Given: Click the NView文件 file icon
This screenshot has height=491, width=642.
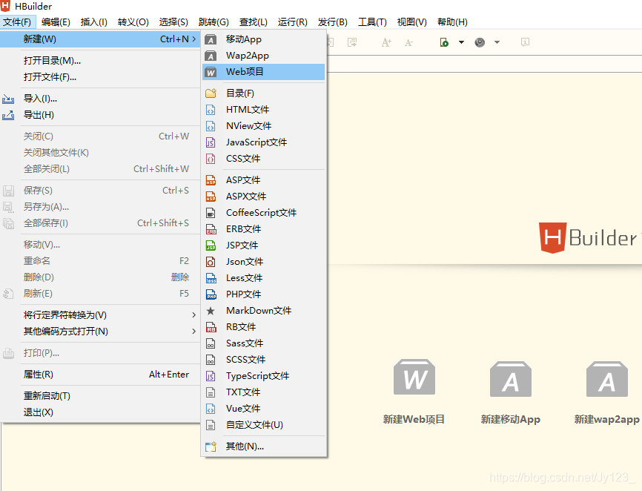Looking at the screenshot, I should click(x=211, y=126).
